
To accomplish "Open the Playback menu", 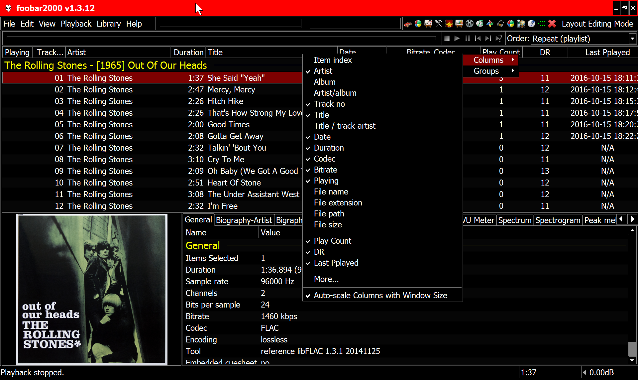I will (76, 24).
